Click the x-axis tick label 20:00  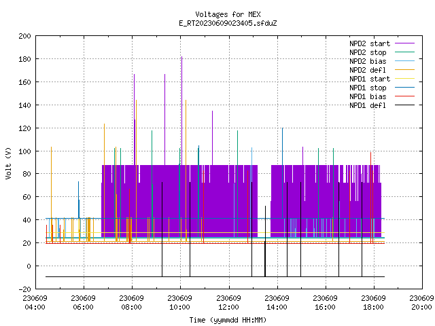pos(421,307)
